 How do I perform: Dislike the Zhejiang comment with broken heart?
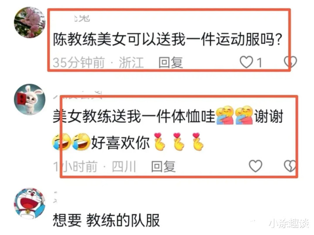coord(290,62)
